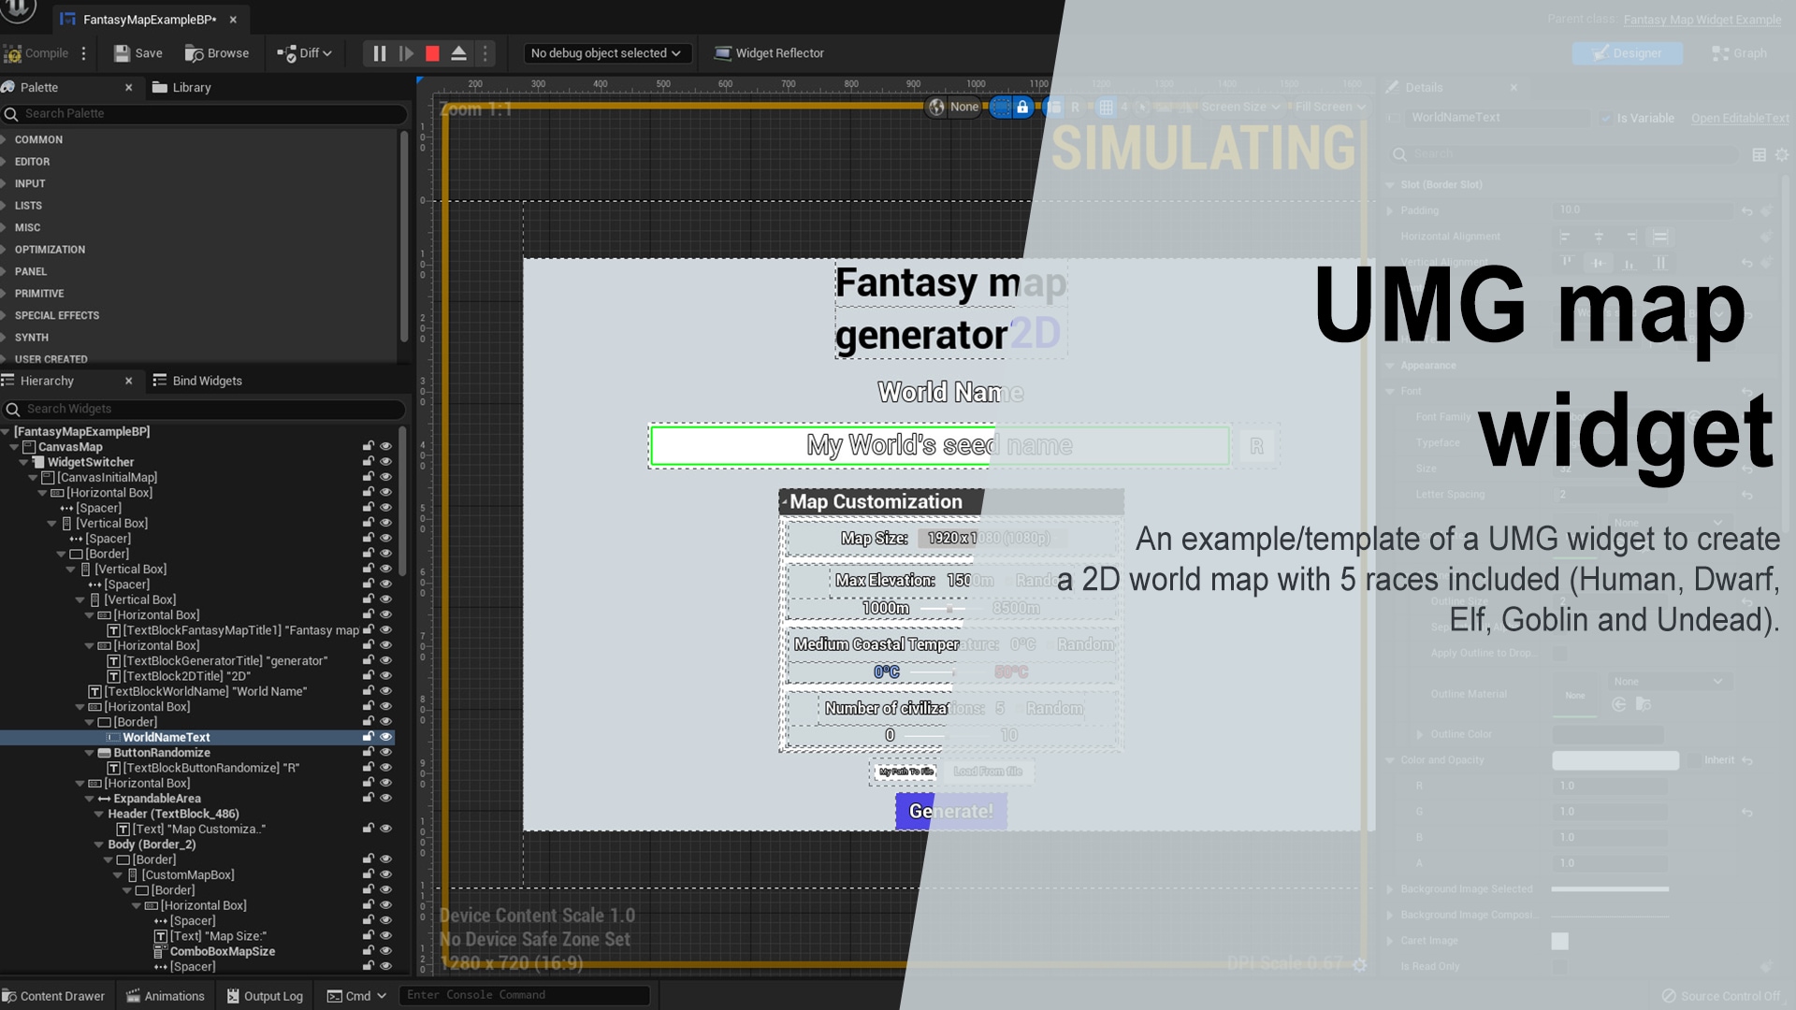Toggle the Is Variable checkbox
This screenshot has height=1010, width=1796.
tap(1606, 118)
